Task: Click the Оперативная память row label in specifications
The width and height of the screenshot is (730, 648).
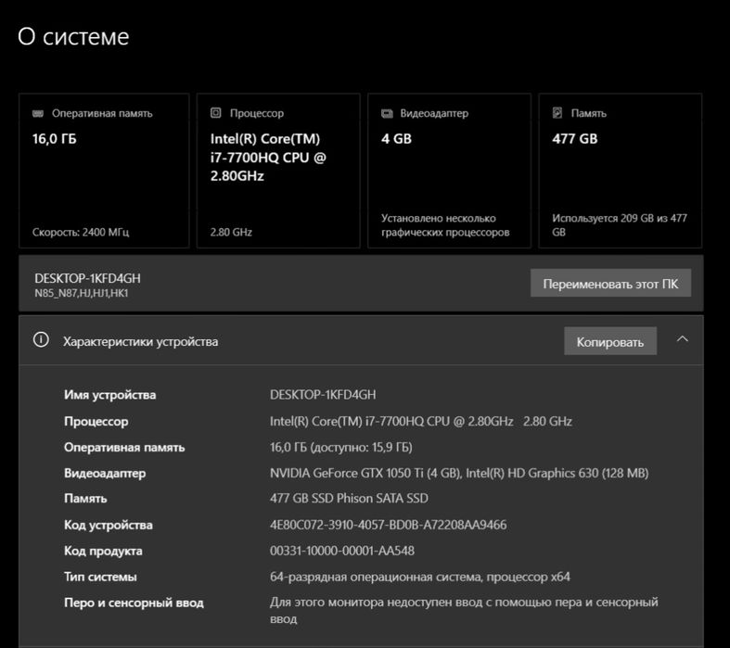Action: [124, 448]
